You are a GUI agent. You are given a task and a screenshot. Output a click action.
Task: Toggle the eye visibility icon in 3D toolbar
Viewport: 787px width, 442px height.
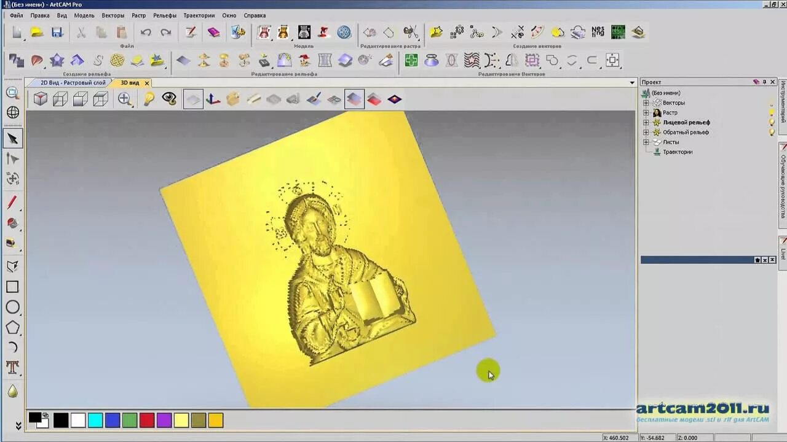click(169, 99)
